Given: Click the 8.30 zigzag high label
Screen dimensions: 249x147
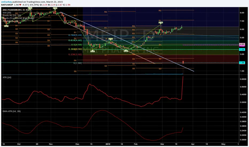Looking at the screenshot, I should [x=55, y=8].
